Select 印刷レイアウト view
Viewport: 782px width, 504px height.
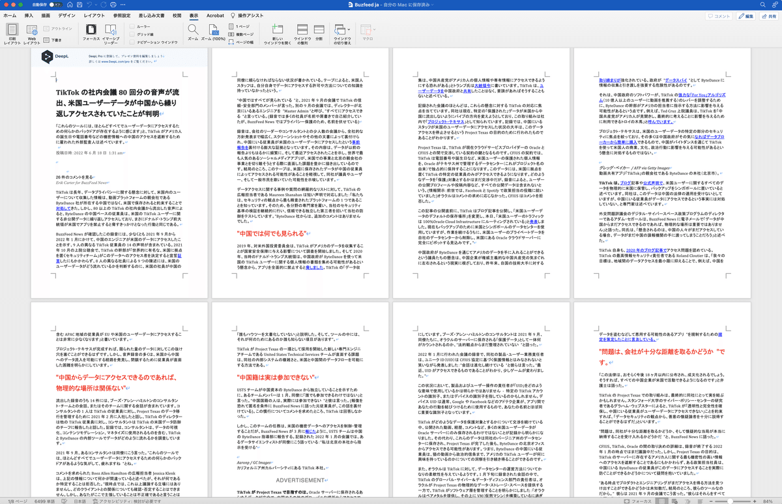click(12, 34)
